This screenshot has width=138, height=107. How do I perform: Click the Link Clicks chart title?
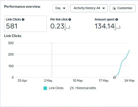[x=13, y=36]
